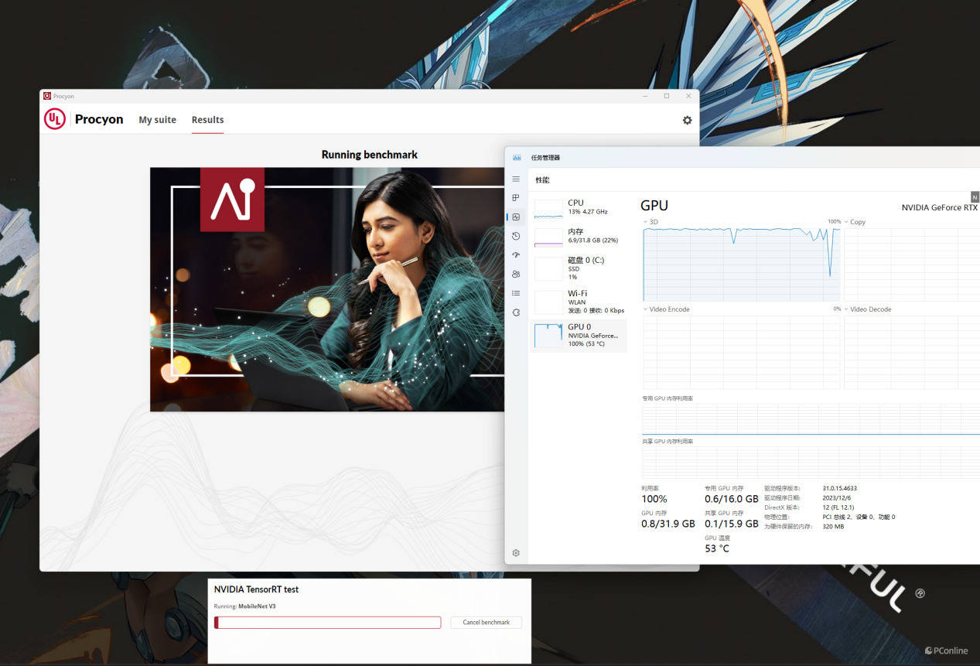The image size is (980, 666).
Task: Open Details list icon in sidebar
Action: (x=516, y=293)
